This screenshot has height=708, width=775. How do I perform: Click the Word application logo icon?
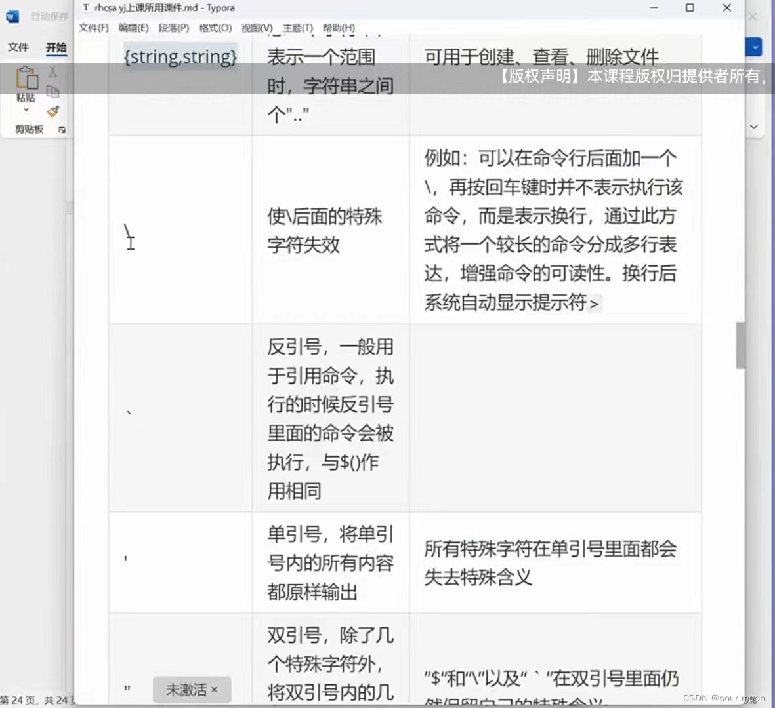click(x=12, y=17)
